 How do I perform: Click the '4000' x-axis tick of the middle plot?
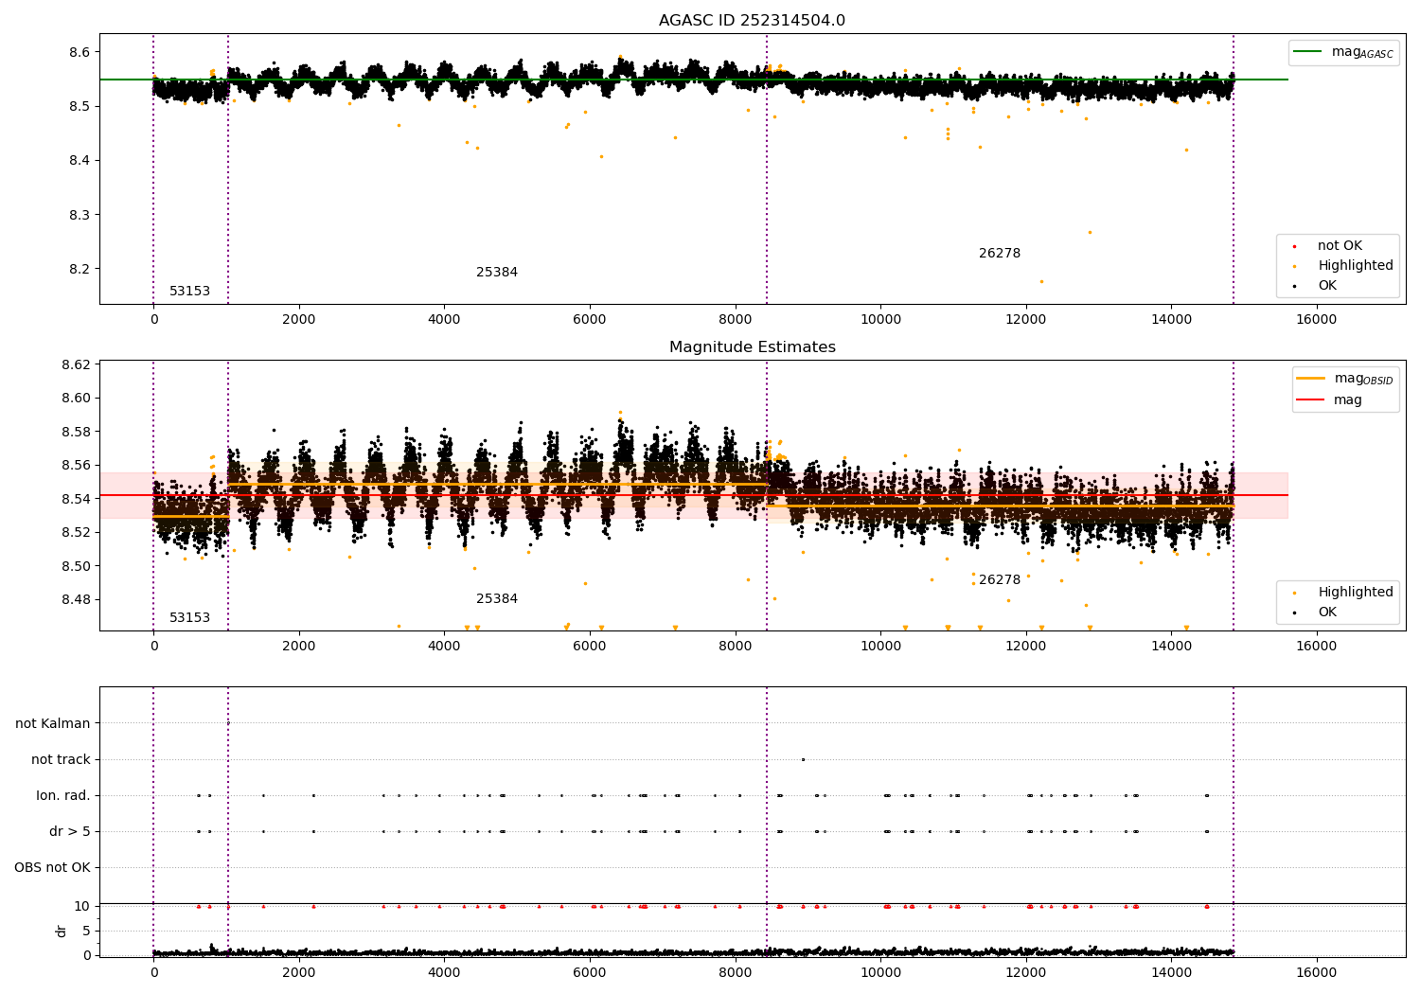click(x=444, y=647)
